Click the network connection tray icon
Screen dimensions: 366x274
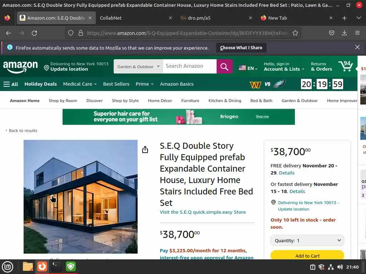(331, 267)
